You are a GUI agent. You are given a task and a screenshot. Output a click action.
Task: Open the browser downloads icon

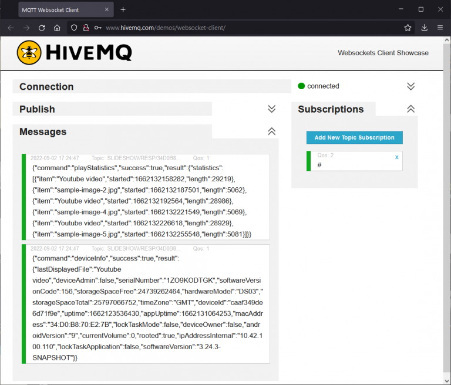(425, 28)
